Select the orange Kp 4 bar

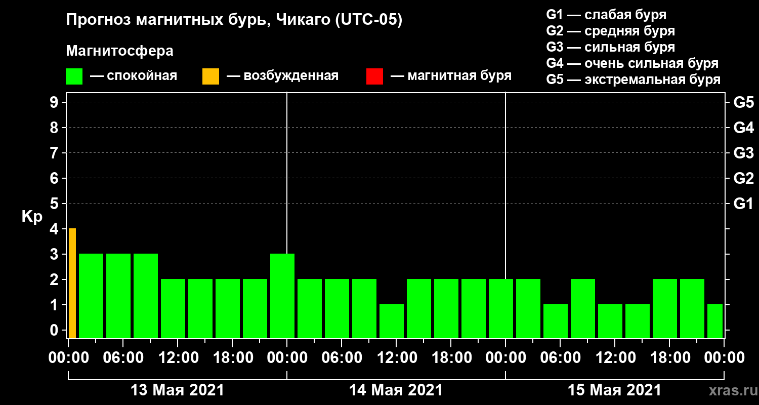tap(72, 283)
